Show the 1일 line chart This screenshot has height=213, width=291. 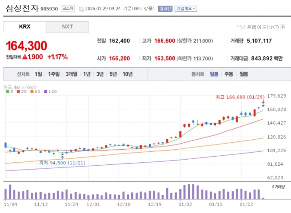pos(39,74)
